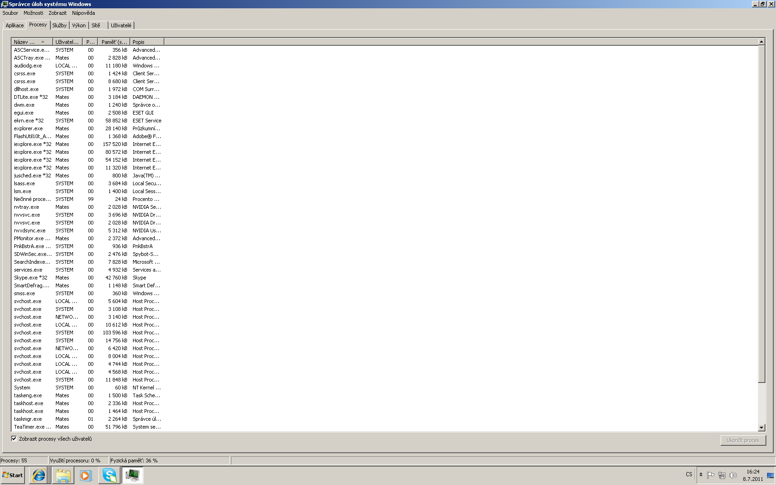776x485 pixels.
Task: Open the Možnosti menu
Action: (x=33, y=13)
